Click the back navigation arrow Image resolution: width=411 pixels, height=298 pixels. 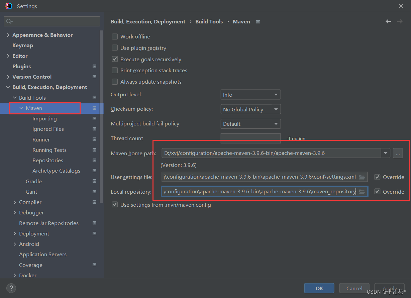[x=388, y=21]
